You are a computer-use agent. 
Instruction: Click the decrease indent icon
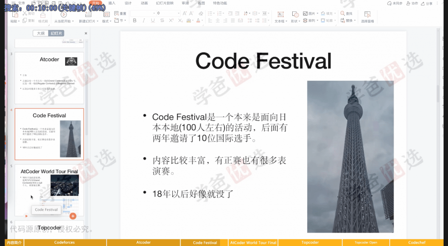230,14
